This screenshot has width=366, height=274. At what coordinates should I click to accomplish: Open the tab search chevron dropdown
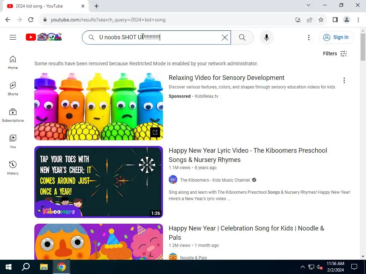click(x=308, y=5)
